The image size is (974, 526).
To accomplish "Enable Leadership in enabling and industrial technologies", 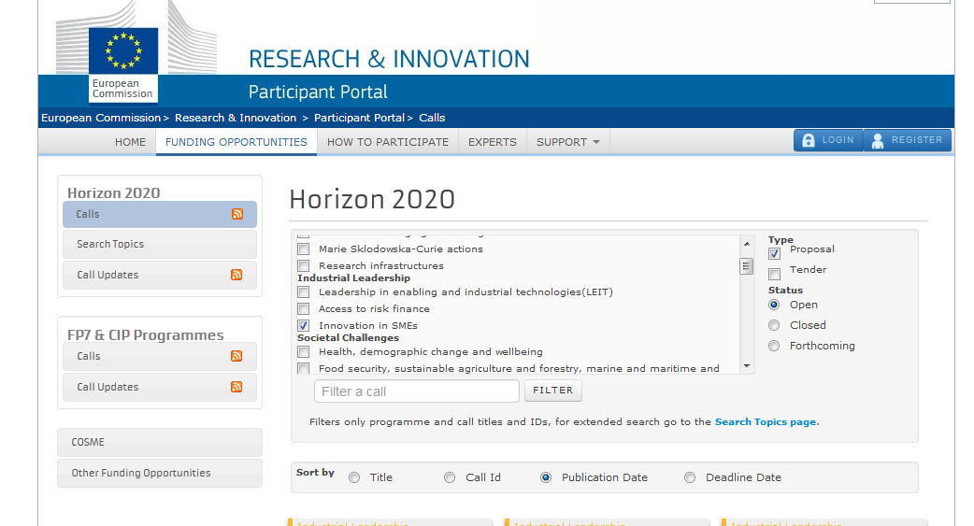I will point(303,291).
